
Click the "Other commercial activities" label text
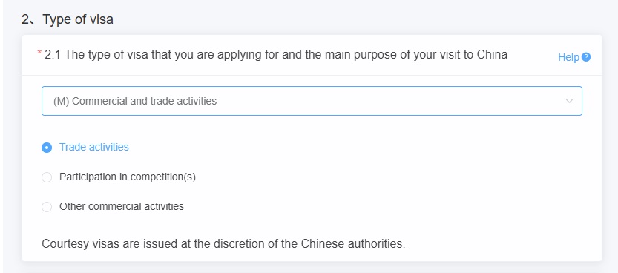point(122,206)
